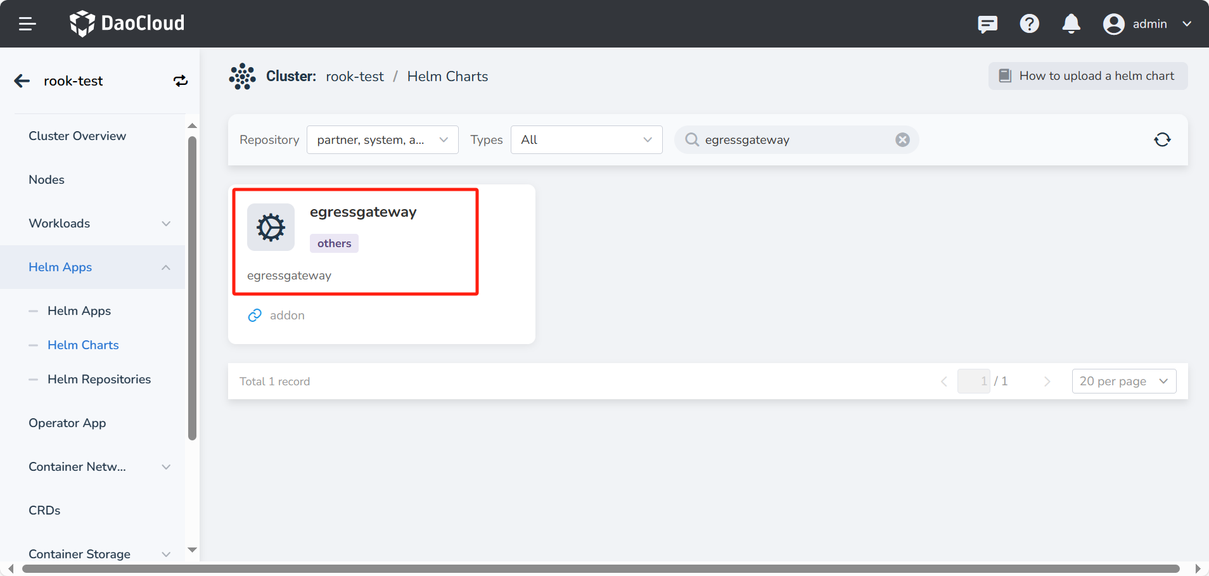Viewport: 1209px width, 576px height.
Task: Click How to upload a helm chart
Action: (1087, 75)
